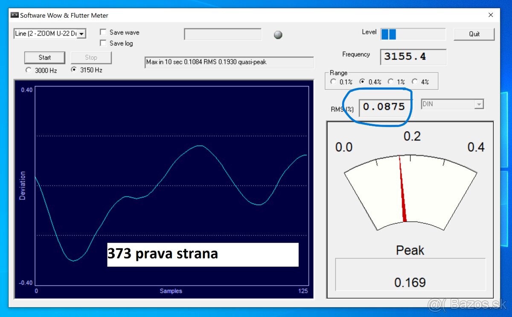Open the Line input device dropdown
Viewport: 512px width, 317px height.
(81, 34)
